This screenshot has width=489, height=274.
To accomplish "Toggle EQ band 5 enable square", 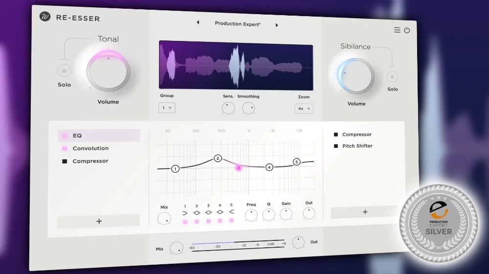I will tap(231, 220).
